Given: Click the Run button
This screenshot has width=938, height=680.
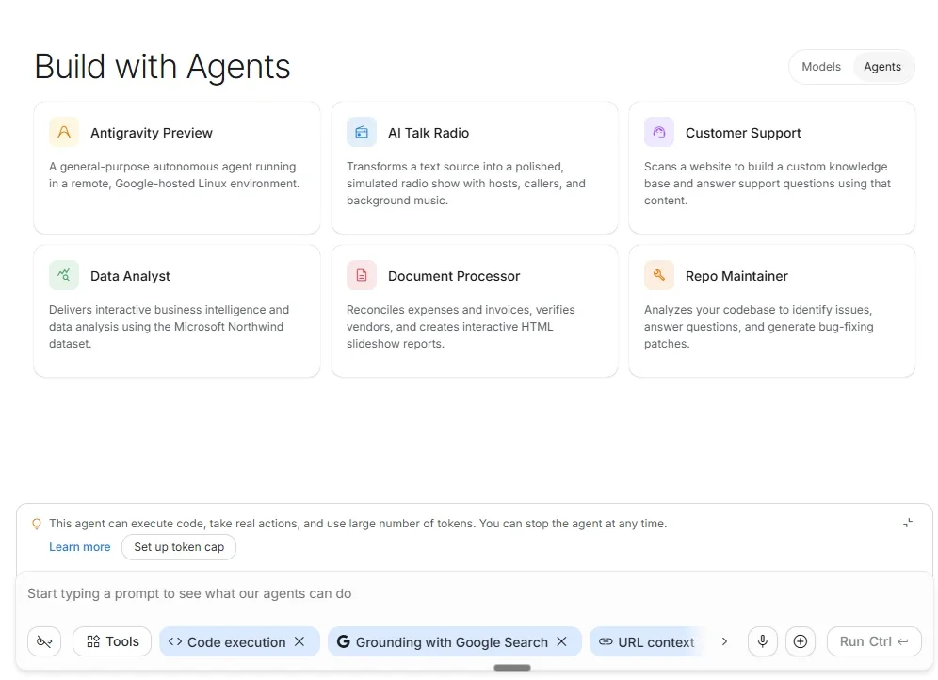Looking at the screenshot, I should point(874,641).
